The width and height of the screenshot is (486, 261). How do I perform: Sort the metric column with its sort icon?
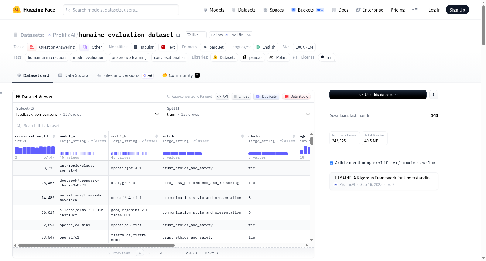(x=242, y=136)
